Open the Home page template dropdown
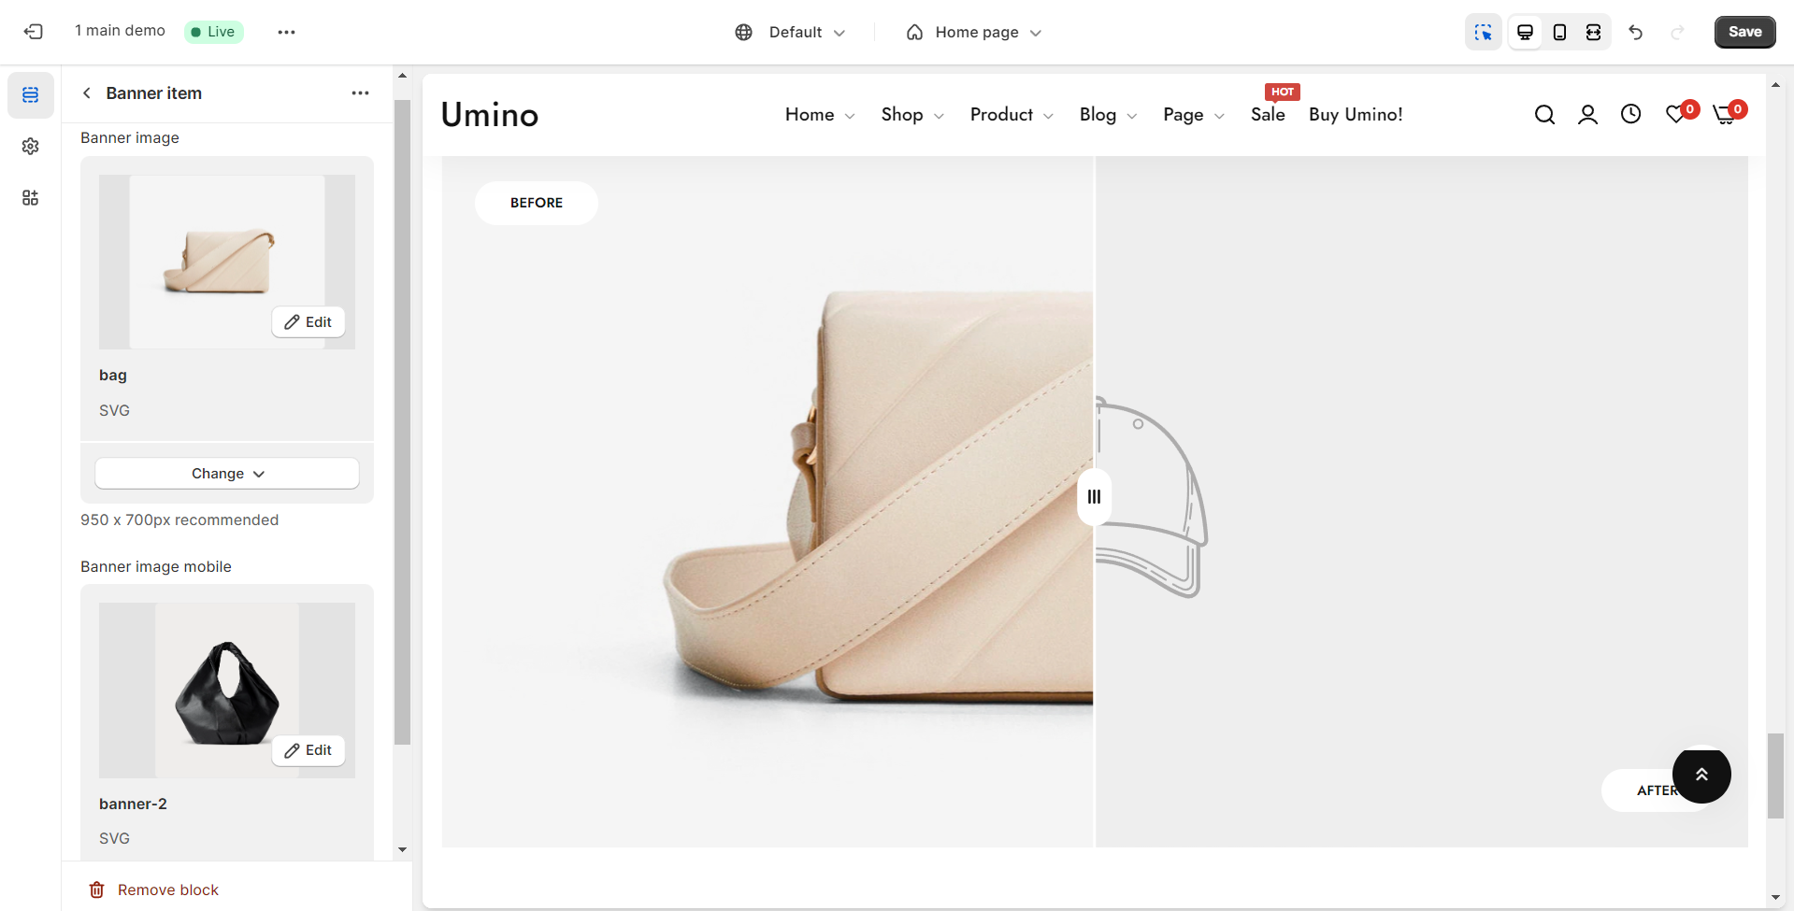Screen dimensions: 1794x911 pos(973,32)
